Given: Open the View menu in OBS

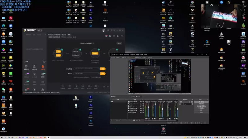Looking at the screenshot, I should click(123, 57).
